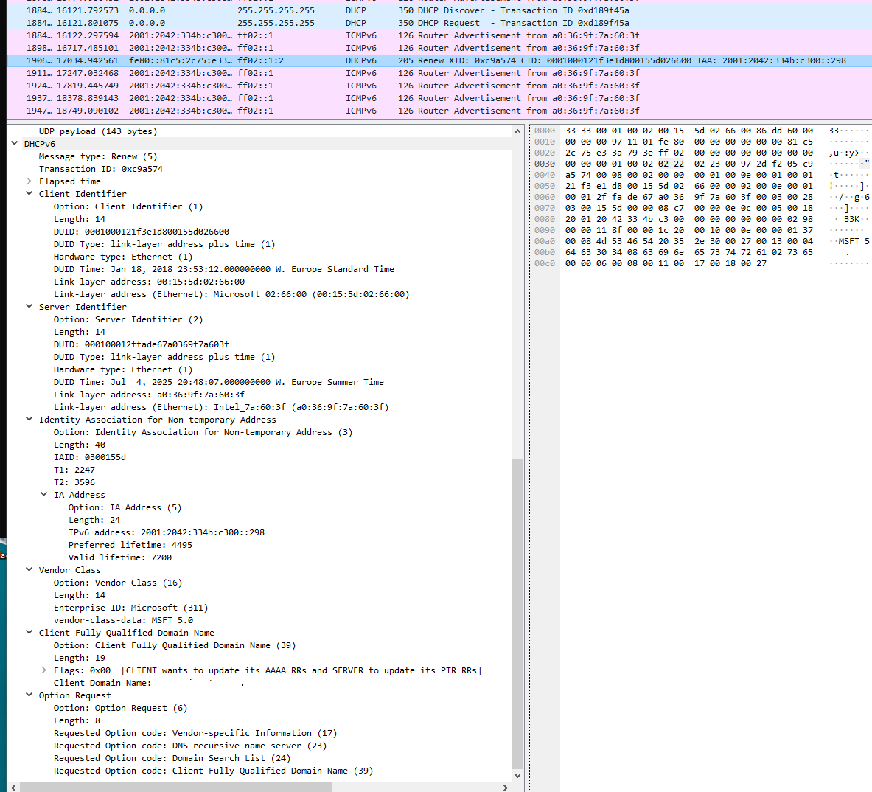Select Option: Client Fully Qualified Domain Name (39)
872x792 pixels.
point(175,645)
